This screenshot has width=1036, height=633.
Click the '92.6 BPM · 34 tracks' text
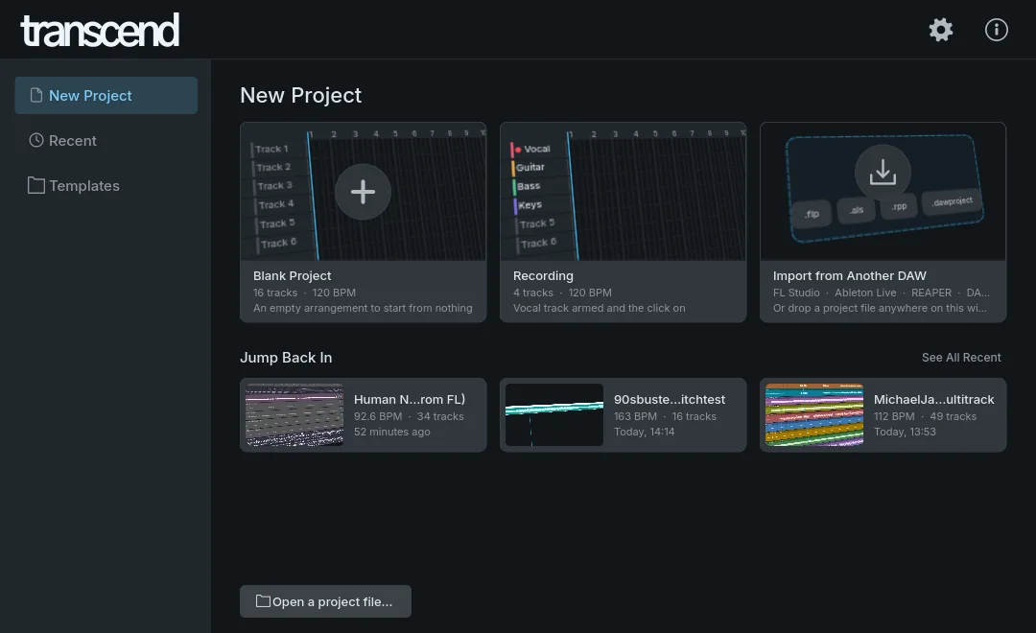click(x=409, y=416)
